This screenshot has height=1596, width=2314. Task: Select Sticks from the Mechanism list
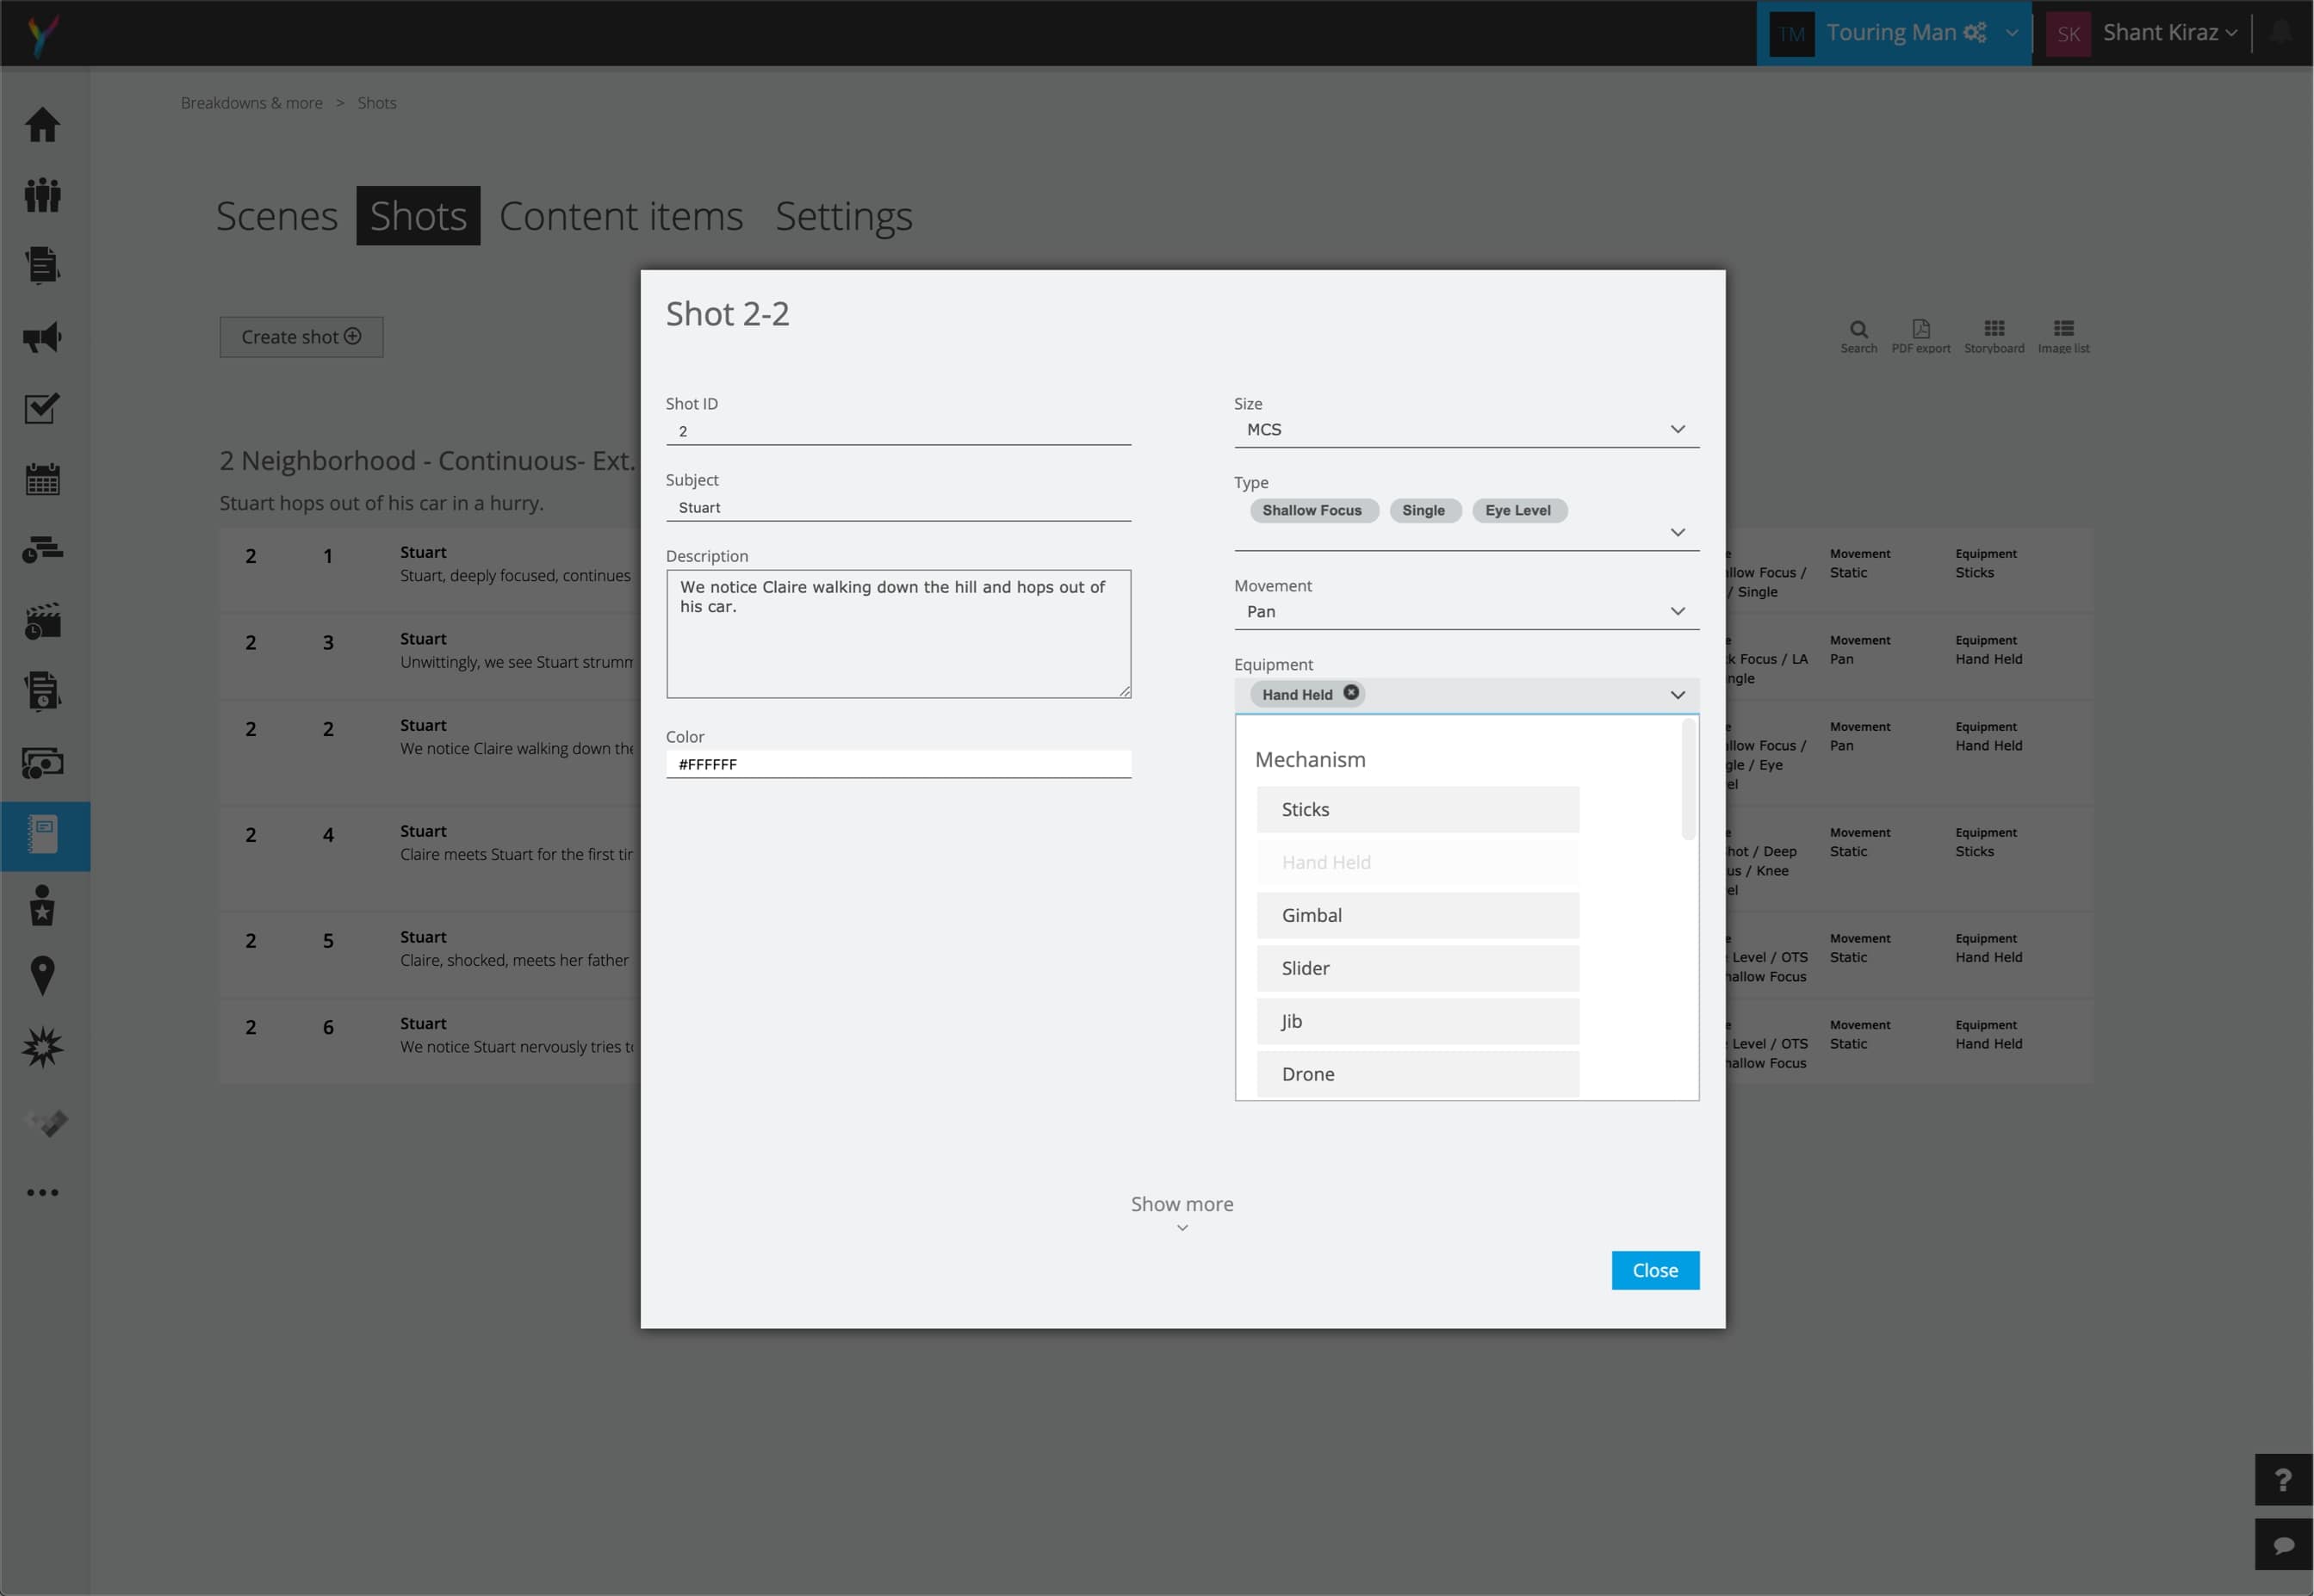(x=1418, y=809)
